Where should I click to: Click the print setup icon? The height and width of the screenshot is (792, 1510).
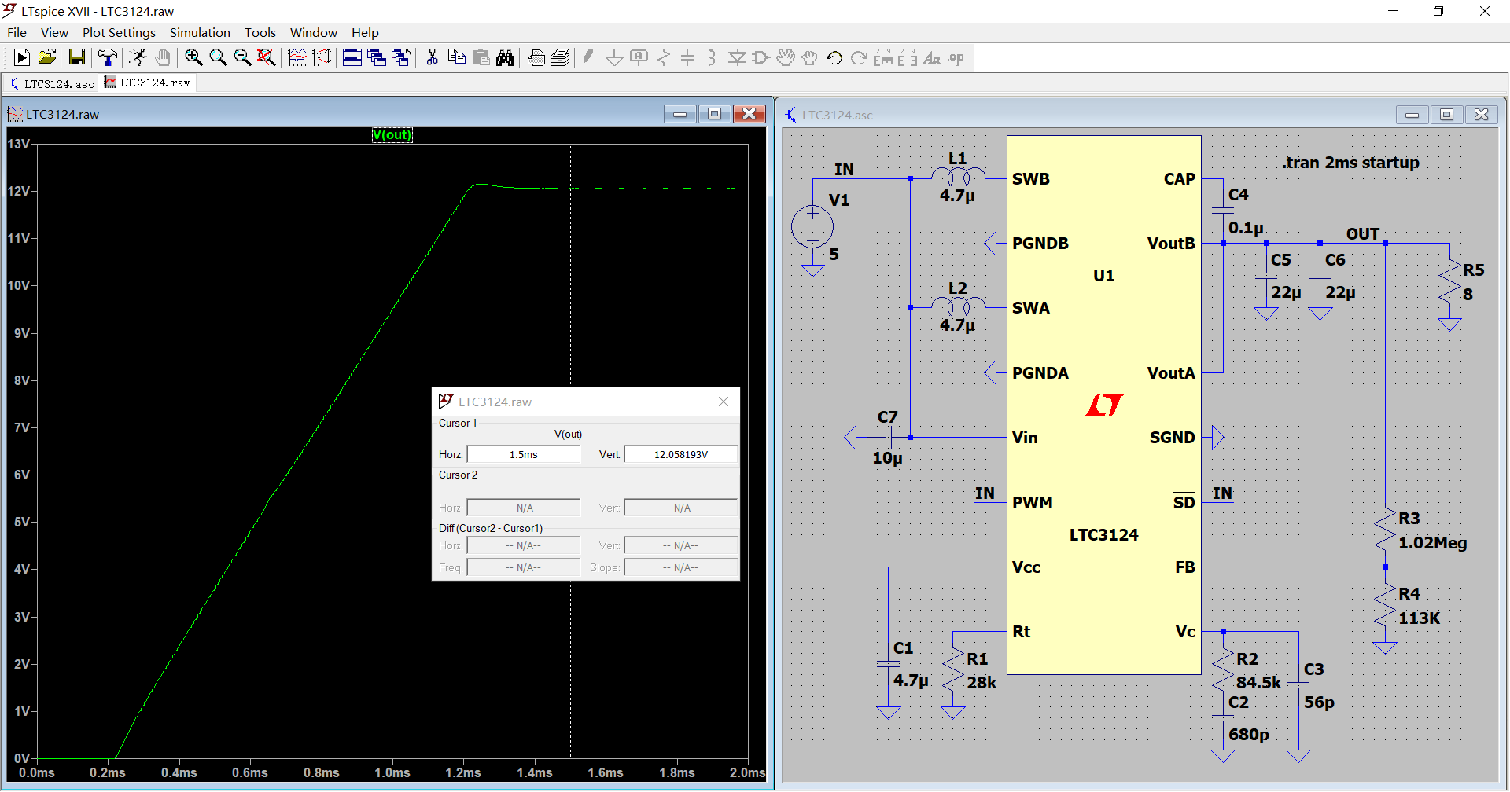tap(560, 57)
